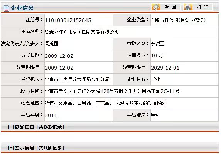Click legal representative name 周爱丽
Viewport: 221px width, 154px height.
(51, 44)
